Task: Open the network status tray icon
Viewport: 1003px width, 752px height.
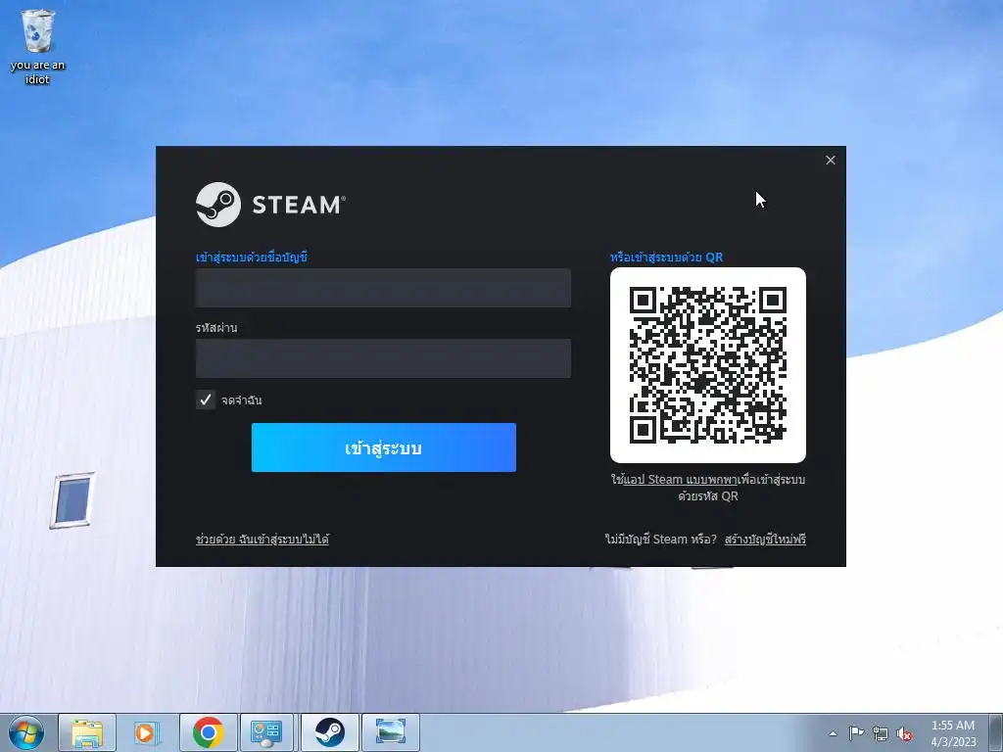Action: tap(881, 733)
